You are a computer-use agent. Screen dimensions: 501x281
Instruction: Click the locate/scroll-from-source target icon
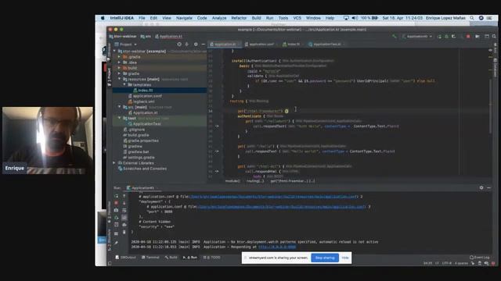179,44
